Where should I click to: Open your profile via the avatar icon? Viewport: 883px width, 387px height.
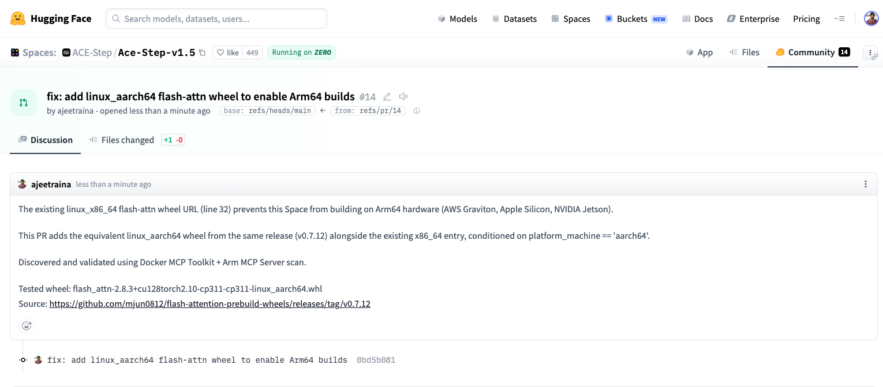(871, 18)
